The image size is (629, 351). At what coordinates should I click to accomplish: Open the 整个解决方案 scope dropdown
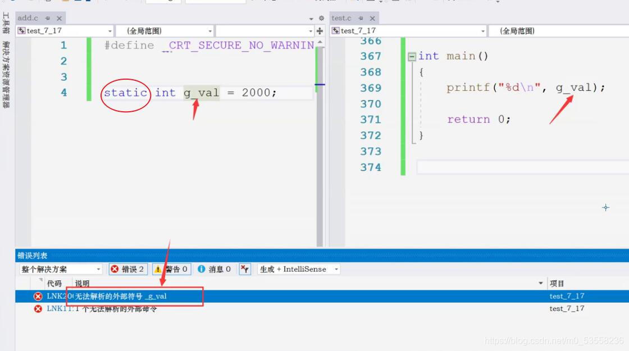point(61,269)
